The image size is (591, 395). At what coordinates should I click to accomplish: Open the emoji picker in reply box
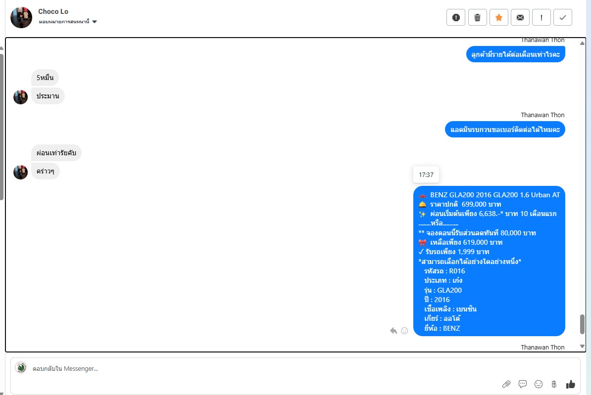pyautogui.click(x=538, y=384)
